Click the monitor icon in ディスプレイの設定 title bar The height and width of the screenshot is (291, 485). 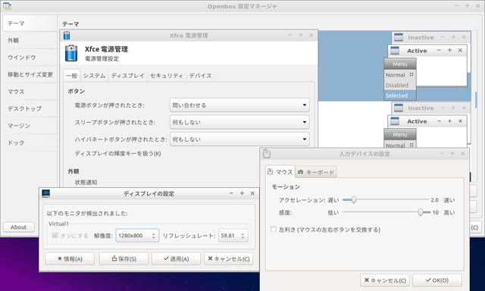tap(45, 193)
